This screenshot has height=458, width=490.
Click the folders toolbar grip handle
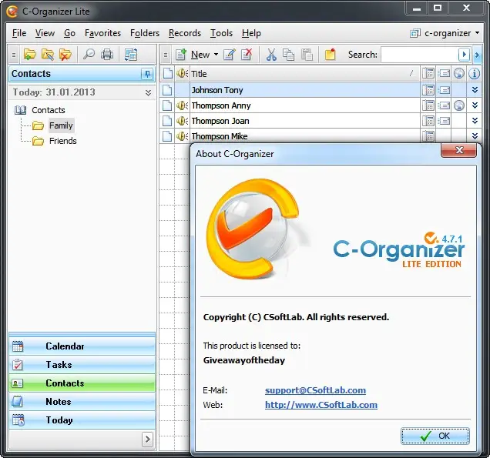[x=13, y=55]
